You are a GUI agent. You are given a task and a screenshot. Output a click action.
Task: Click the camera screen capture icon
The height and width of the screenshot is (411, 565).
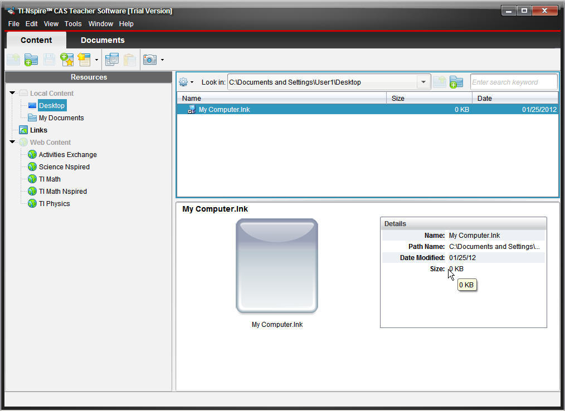coord(150,60)
